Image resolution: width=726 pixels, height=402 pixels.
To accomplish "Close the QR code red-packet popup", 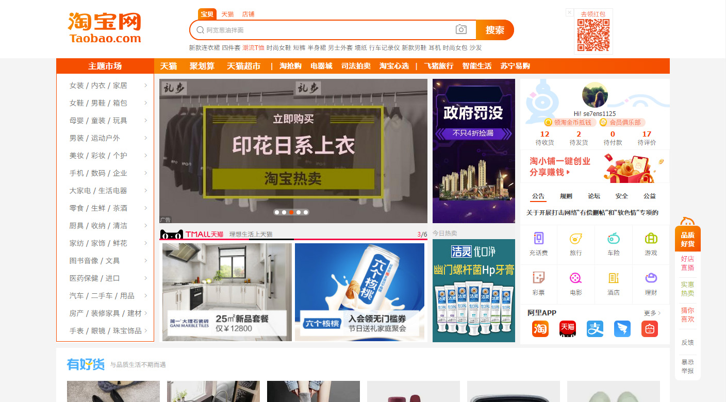I will click(x=569, y=12).
